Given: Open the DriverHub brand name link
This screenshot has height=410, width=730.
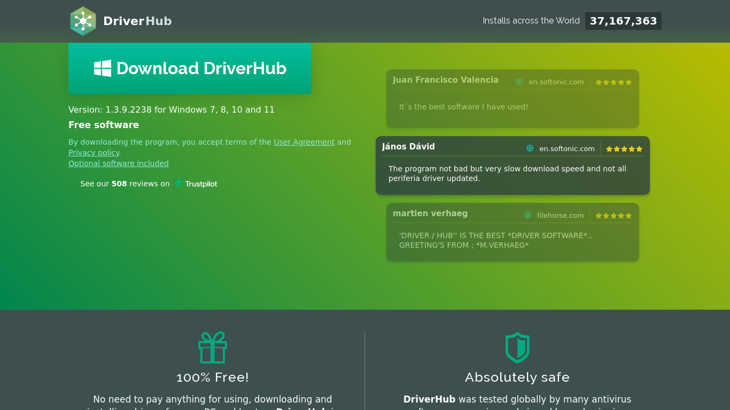Looking at the screenshot, I should 137,21.
